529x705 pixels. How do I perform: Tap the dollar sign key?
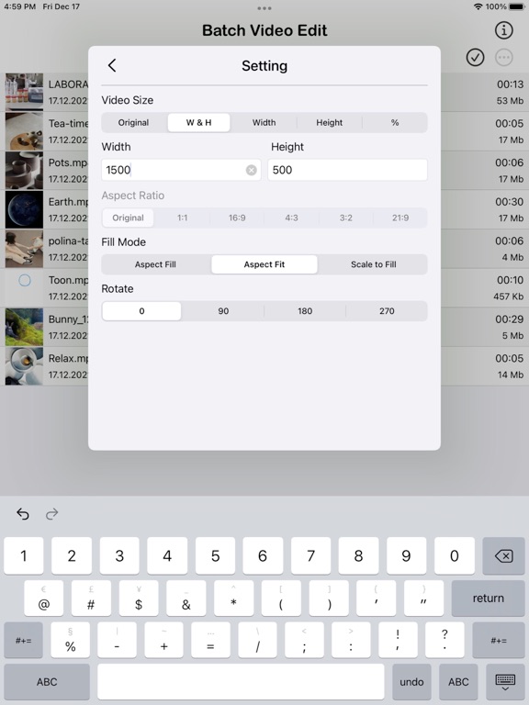point(139,598)
